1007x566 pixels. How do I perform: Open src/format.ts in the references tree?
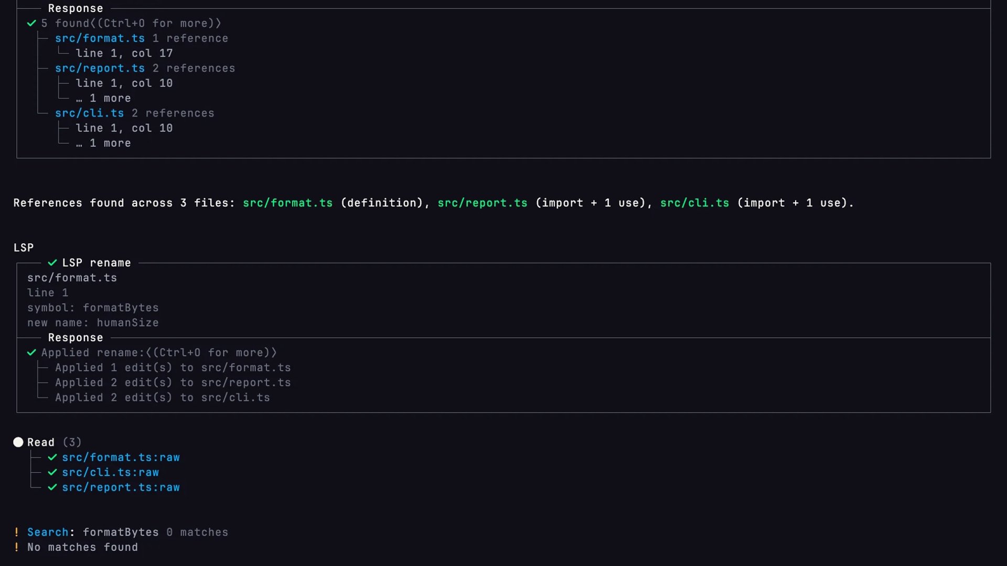100,39
